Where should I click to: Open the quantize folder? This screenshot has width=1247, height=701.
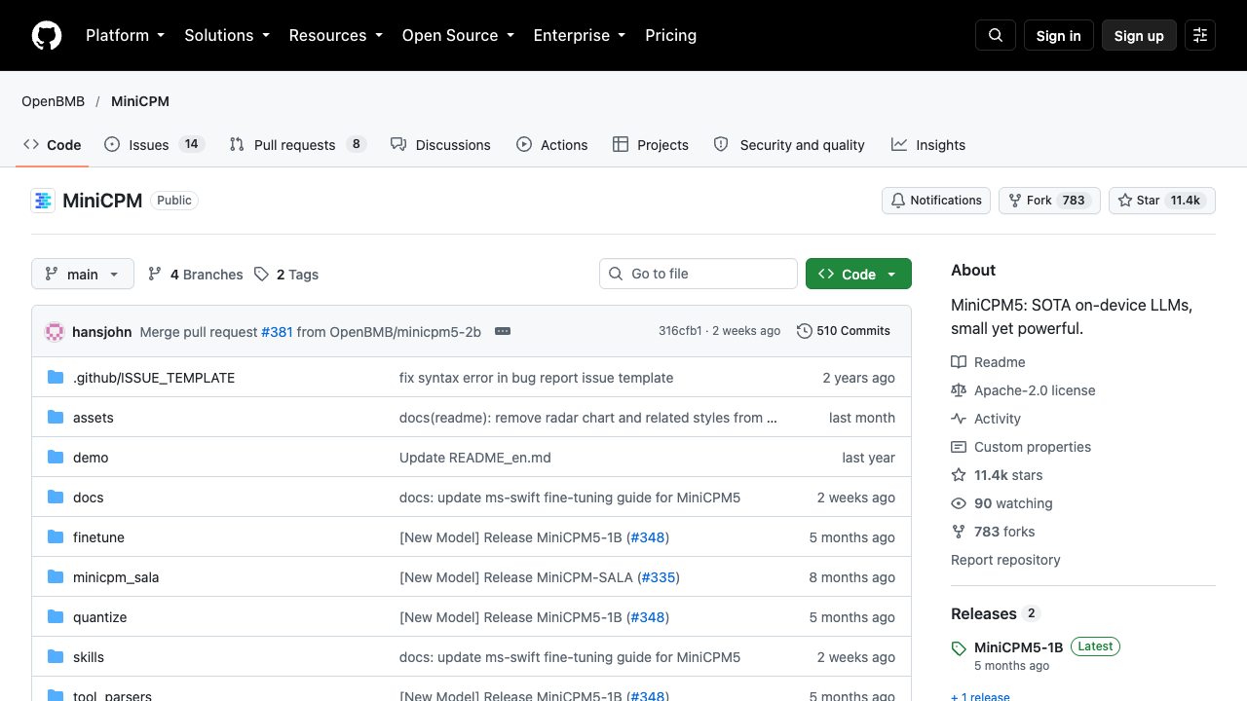(100, 617)
